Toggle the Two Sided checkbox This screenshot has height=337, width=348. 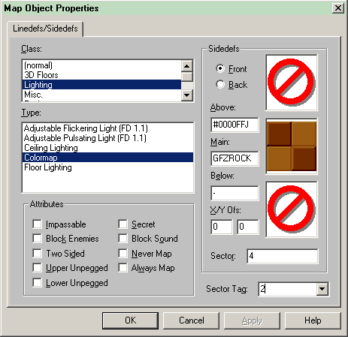[37, 253]
